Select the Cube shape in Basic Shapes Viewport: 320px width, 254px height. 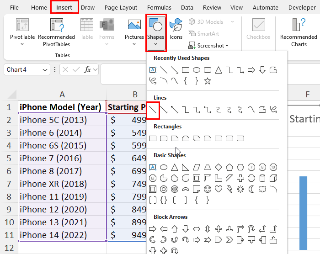click(273, 178)
